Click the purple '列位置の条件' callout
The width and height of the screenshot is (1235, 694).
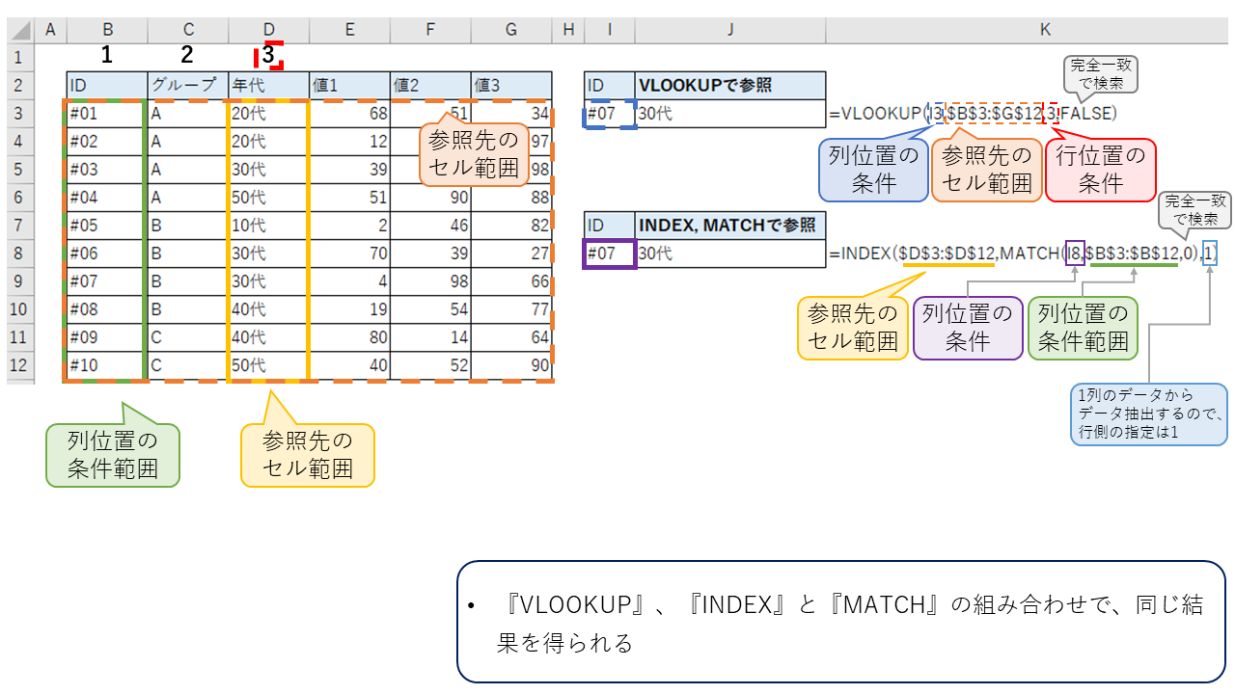coord(967,328)
